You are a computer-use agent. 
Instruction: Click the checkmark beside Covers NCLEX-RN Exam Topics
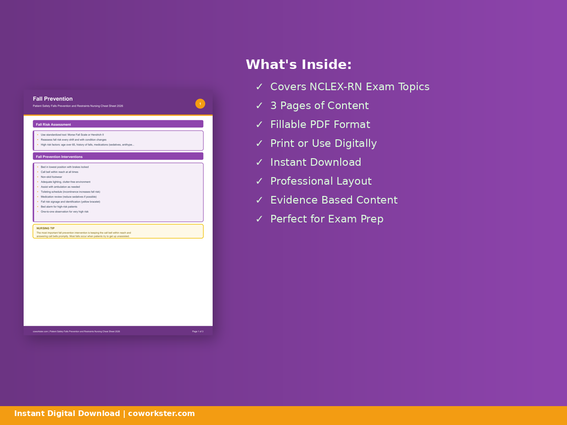click(259, 87)
